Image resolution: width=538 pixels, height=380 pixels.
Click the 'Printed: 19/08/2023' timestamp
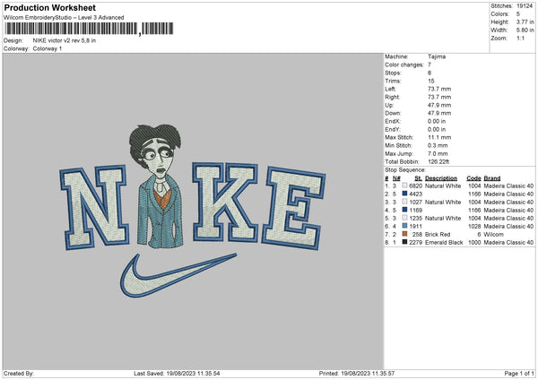(357, 374)
